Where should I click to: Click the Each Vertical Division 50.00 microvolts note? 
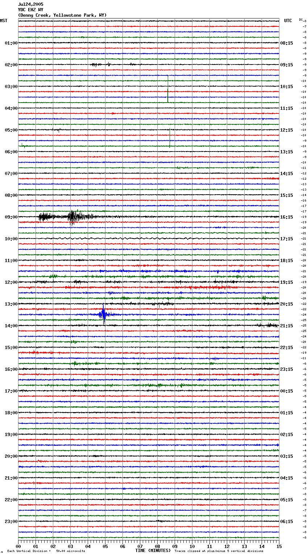tap(46, 551)
